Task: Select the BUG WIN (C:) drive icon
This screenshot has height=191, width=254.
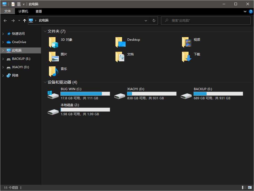Action: [x=53, y=95]
